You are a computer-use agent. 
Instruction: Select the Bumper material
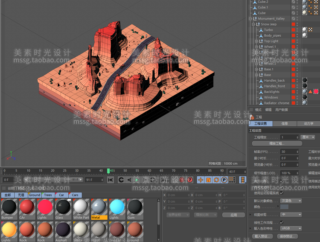tap(9, 209)
